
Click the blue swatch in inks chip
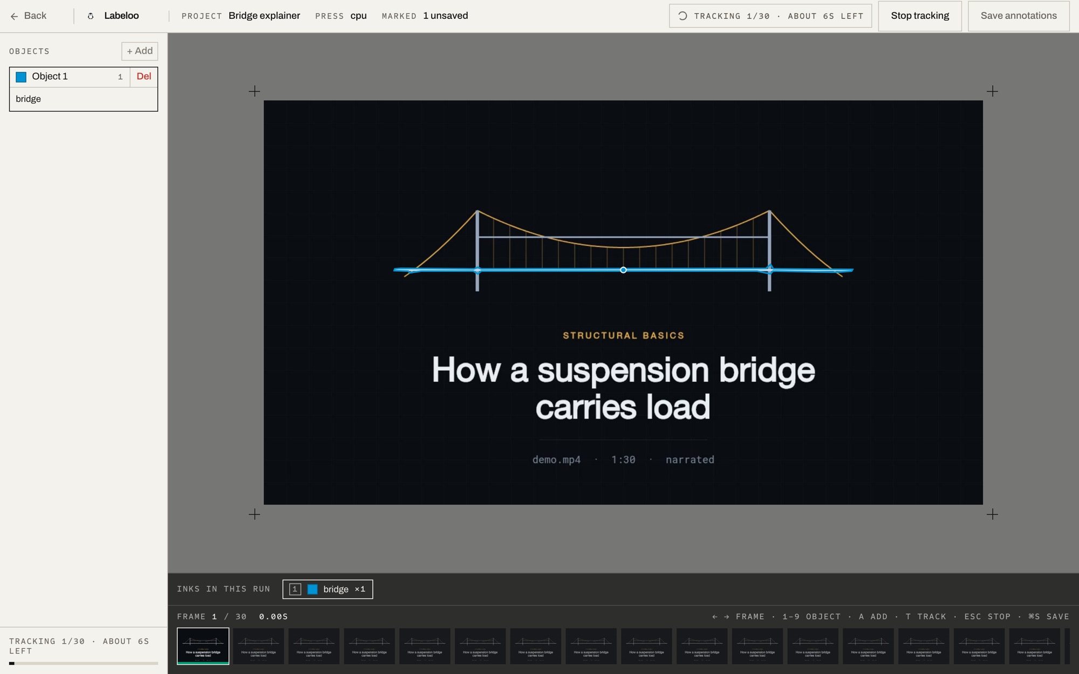312,589
